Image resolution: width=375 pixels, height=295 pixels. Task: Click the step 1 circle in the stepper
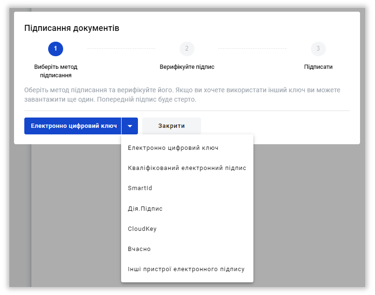click(56, 49)
